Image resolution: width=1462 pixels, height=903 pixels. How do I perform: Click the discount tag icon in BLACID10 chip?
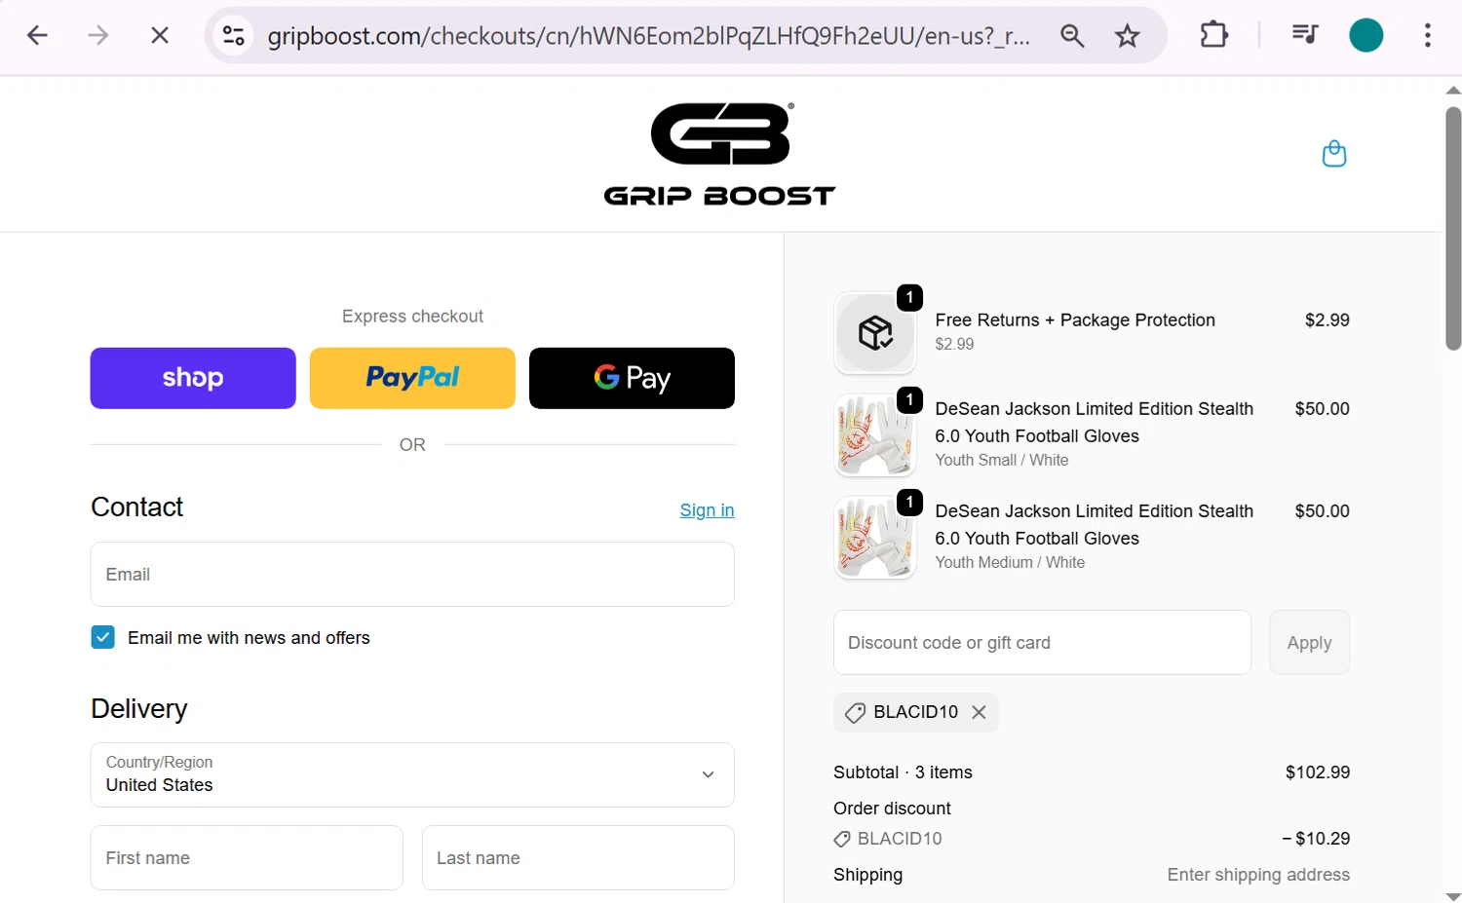[855, 713]
